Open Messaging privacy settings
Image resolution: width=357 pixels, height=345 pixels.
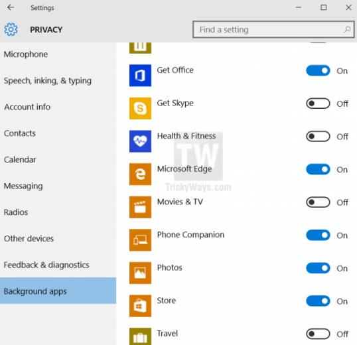pos(58,186)
